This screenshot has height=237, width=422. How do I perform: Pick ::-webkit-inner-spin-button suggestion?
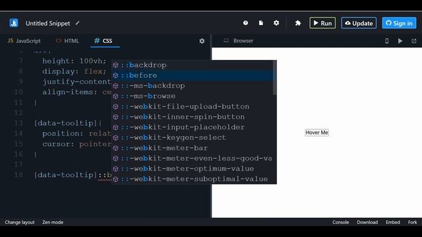[x=193, y=117]
